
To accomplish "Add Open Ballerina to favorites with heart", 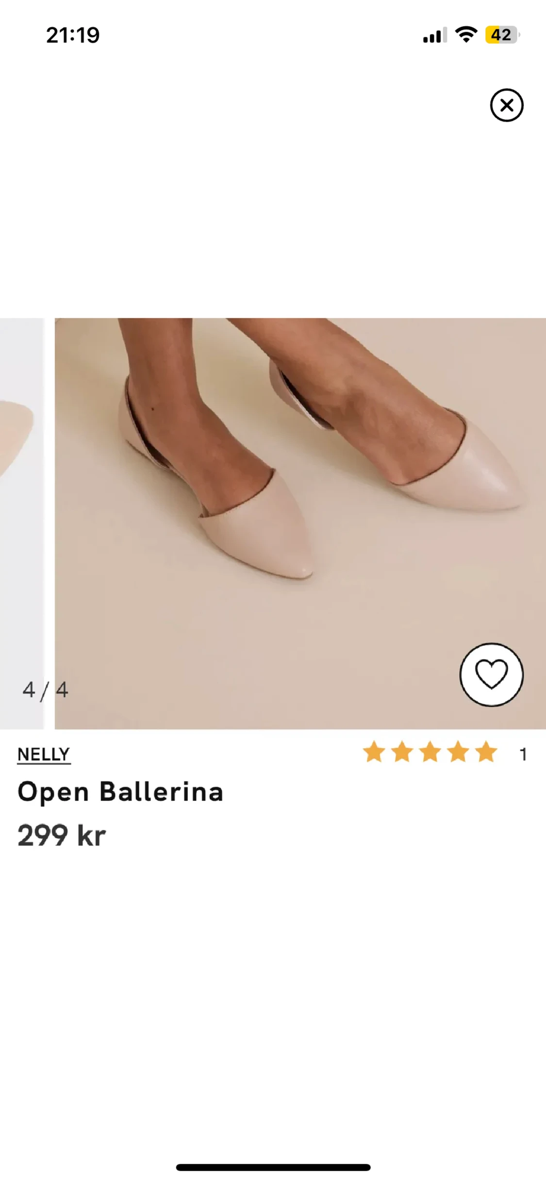I will tap(491, 675).
